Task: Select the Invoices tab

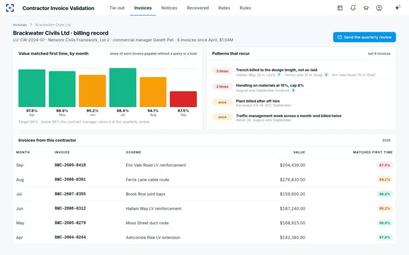Action: pos(143,8)
